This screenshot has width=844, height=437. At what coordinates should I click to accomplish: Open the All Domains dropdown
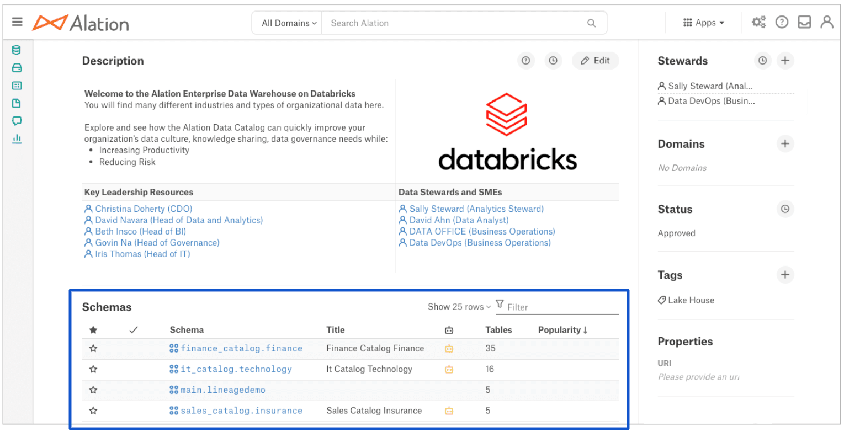coord(286,23)
